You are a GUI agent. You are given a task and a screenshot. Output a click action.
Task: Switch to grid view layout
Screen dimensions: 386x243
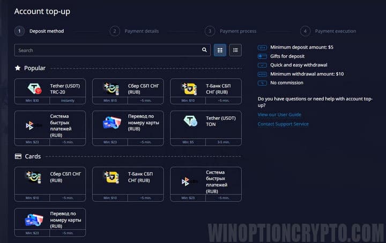click(x=220, y=50)
